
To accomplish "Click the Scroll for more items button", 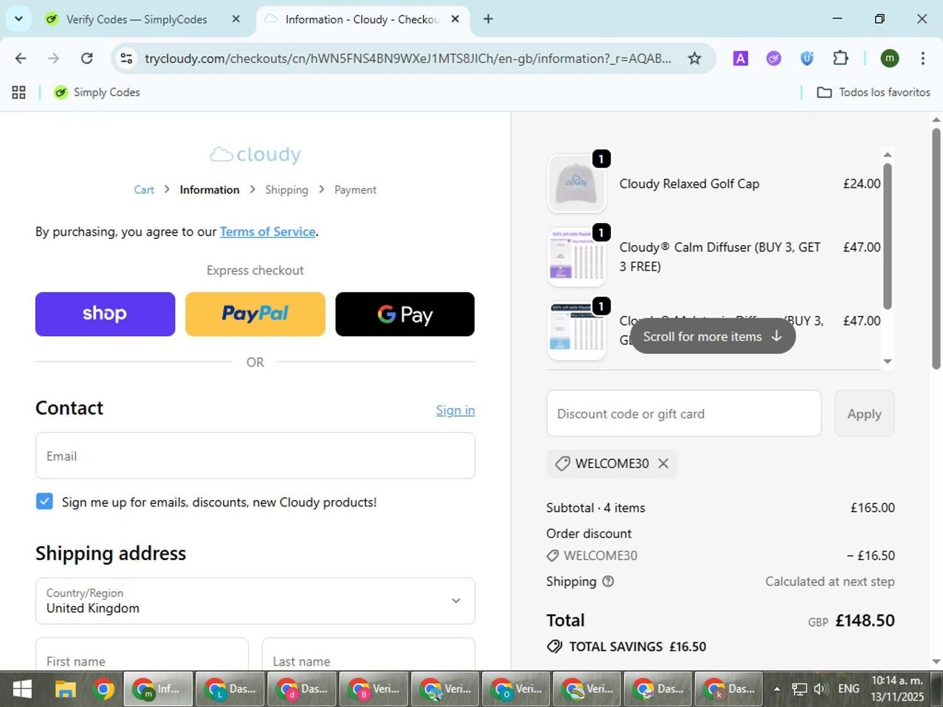I will point(713,336).
